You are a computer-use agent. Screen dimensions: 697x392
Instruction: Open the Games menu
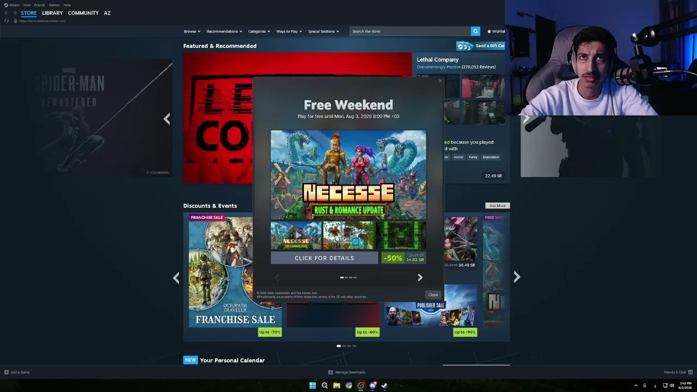click(54, 5)
